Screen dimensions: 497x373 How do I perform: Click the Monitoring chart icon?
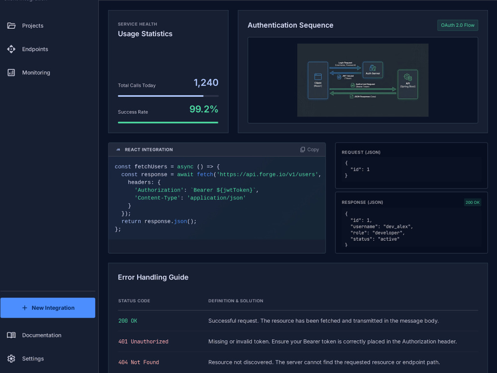coord(11,73)
